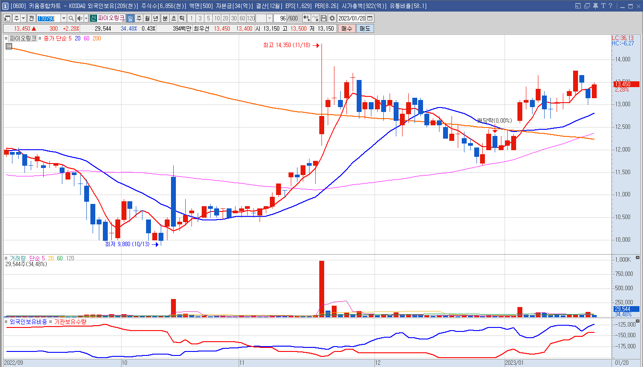
Task: Select interval 10 button
Action: click(x=217, y=18)
